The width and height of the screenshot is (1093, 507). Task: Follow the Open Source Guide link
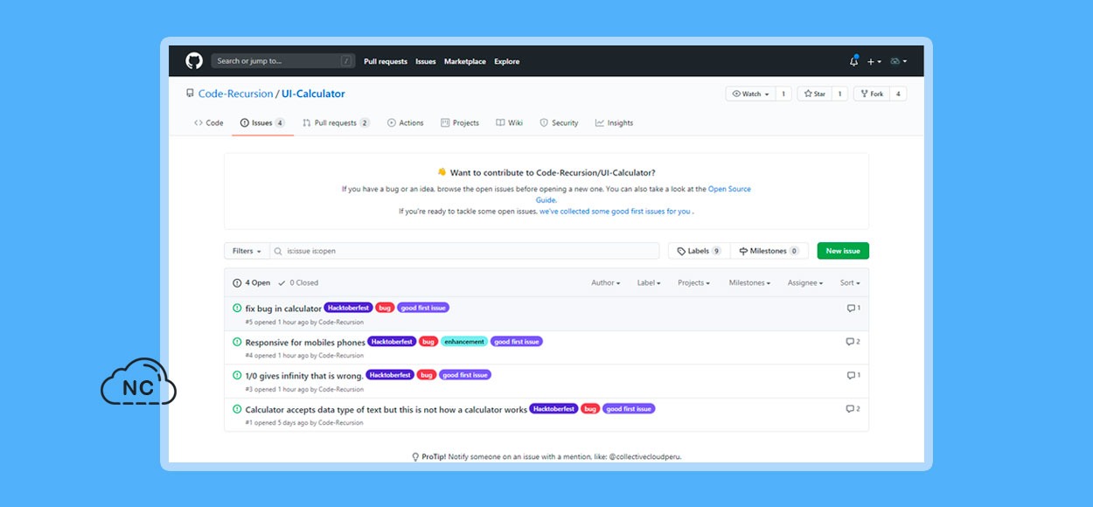(x=729, y=189)
